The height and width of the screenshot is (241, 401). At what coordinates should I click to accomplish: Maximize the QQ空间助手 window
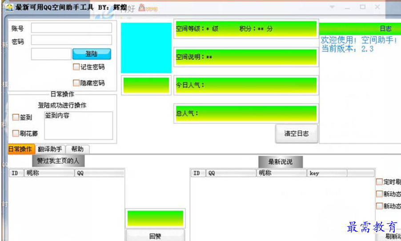coord(362,7)
